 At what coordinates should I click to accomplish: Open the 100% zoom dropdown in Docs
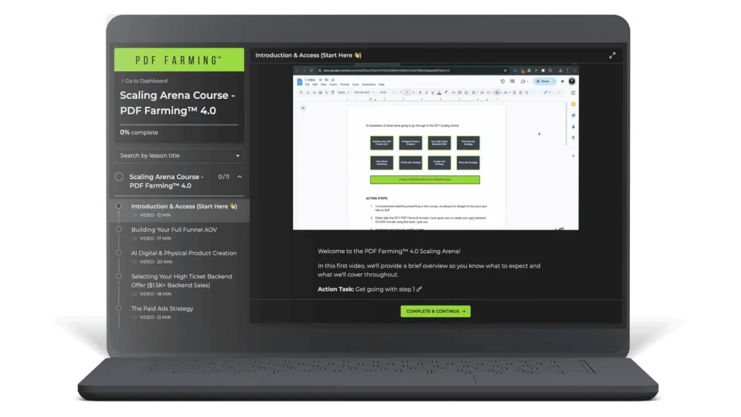(342, 93)
